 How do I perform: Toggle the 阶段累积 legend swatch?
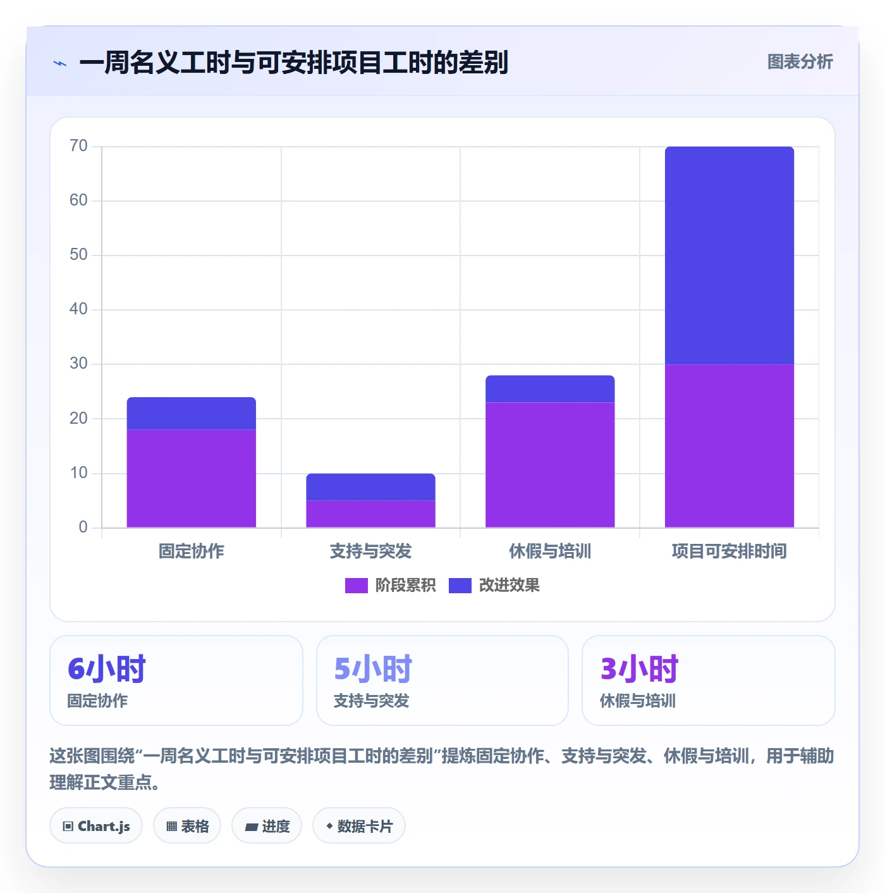pyautogui.click(x=356, y=586)
